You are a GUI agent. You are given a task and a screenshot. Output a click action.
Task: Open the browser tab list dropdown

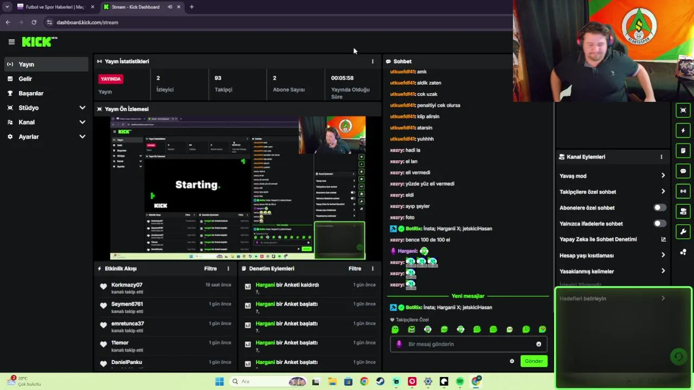click(x=7, y=7)
